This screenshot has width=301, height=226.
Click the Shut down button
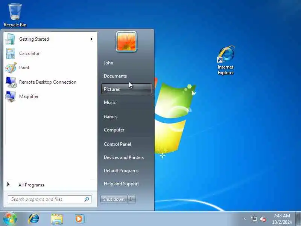[114, 199]
